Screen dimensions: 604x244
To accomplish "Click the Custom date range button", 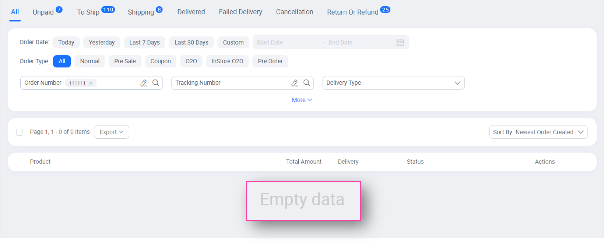I will [233, 42].
